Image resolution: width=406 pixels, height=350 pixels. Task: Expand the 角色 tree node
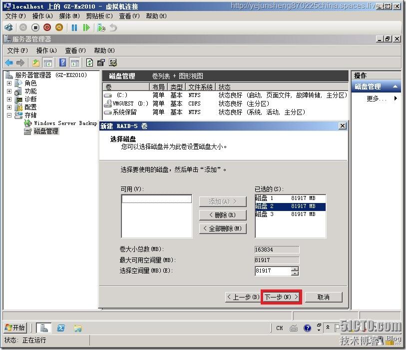(x=9, y=83)
